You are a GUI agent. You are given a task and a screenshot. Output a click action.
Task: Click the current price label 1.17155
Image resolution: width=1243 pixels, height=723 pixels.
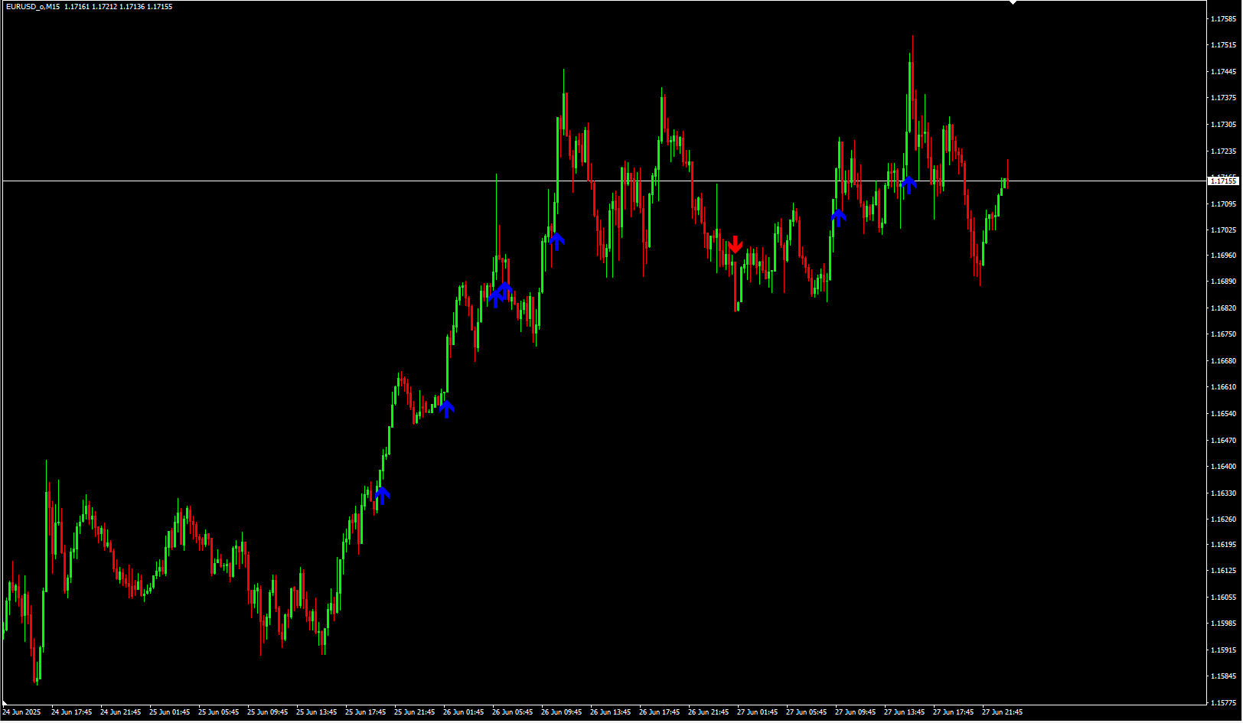(x=1222, y=181)
